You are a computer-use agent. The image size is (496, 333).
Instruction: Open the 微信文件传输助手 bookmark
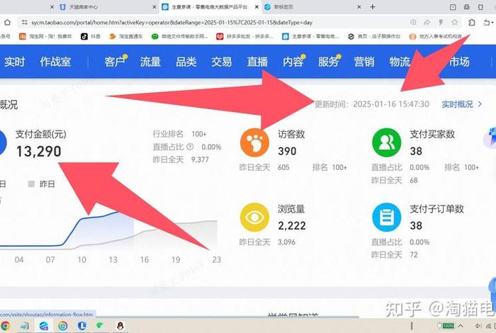coord(179,37)
